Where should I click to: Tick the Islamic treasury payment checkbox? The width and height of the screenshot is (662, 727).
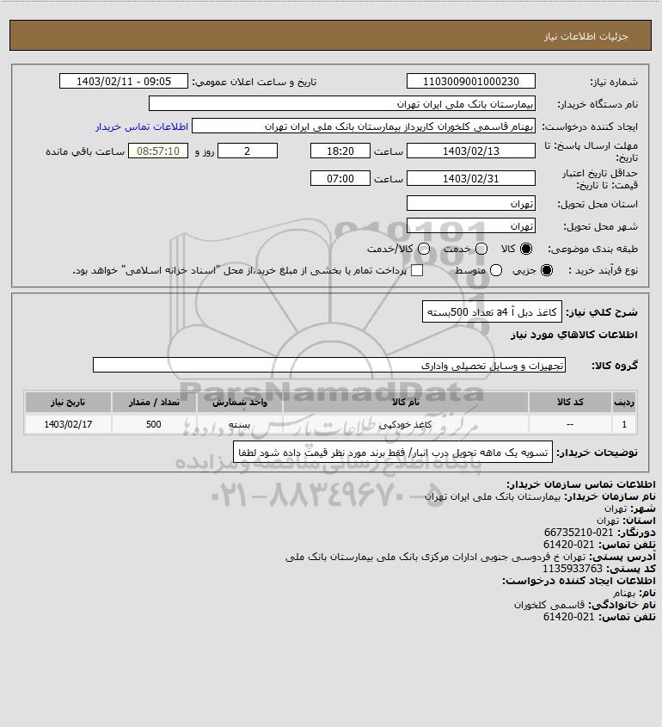pyautogui.click(x=417, y=270)
